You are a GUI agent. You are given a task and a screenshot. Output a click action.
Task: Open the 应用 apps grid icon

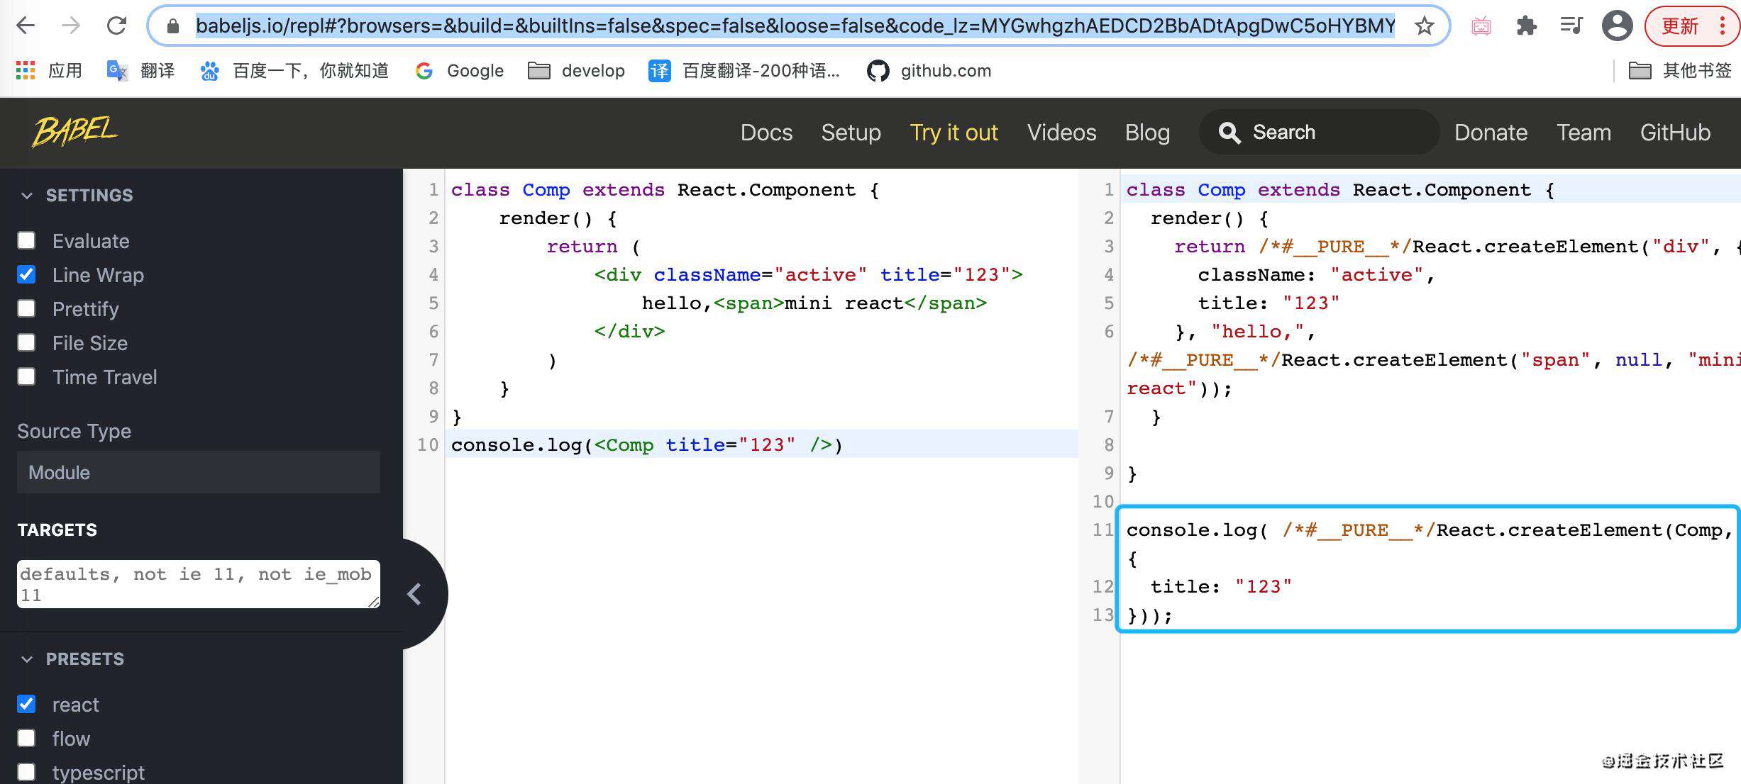(x=26, y=70)
